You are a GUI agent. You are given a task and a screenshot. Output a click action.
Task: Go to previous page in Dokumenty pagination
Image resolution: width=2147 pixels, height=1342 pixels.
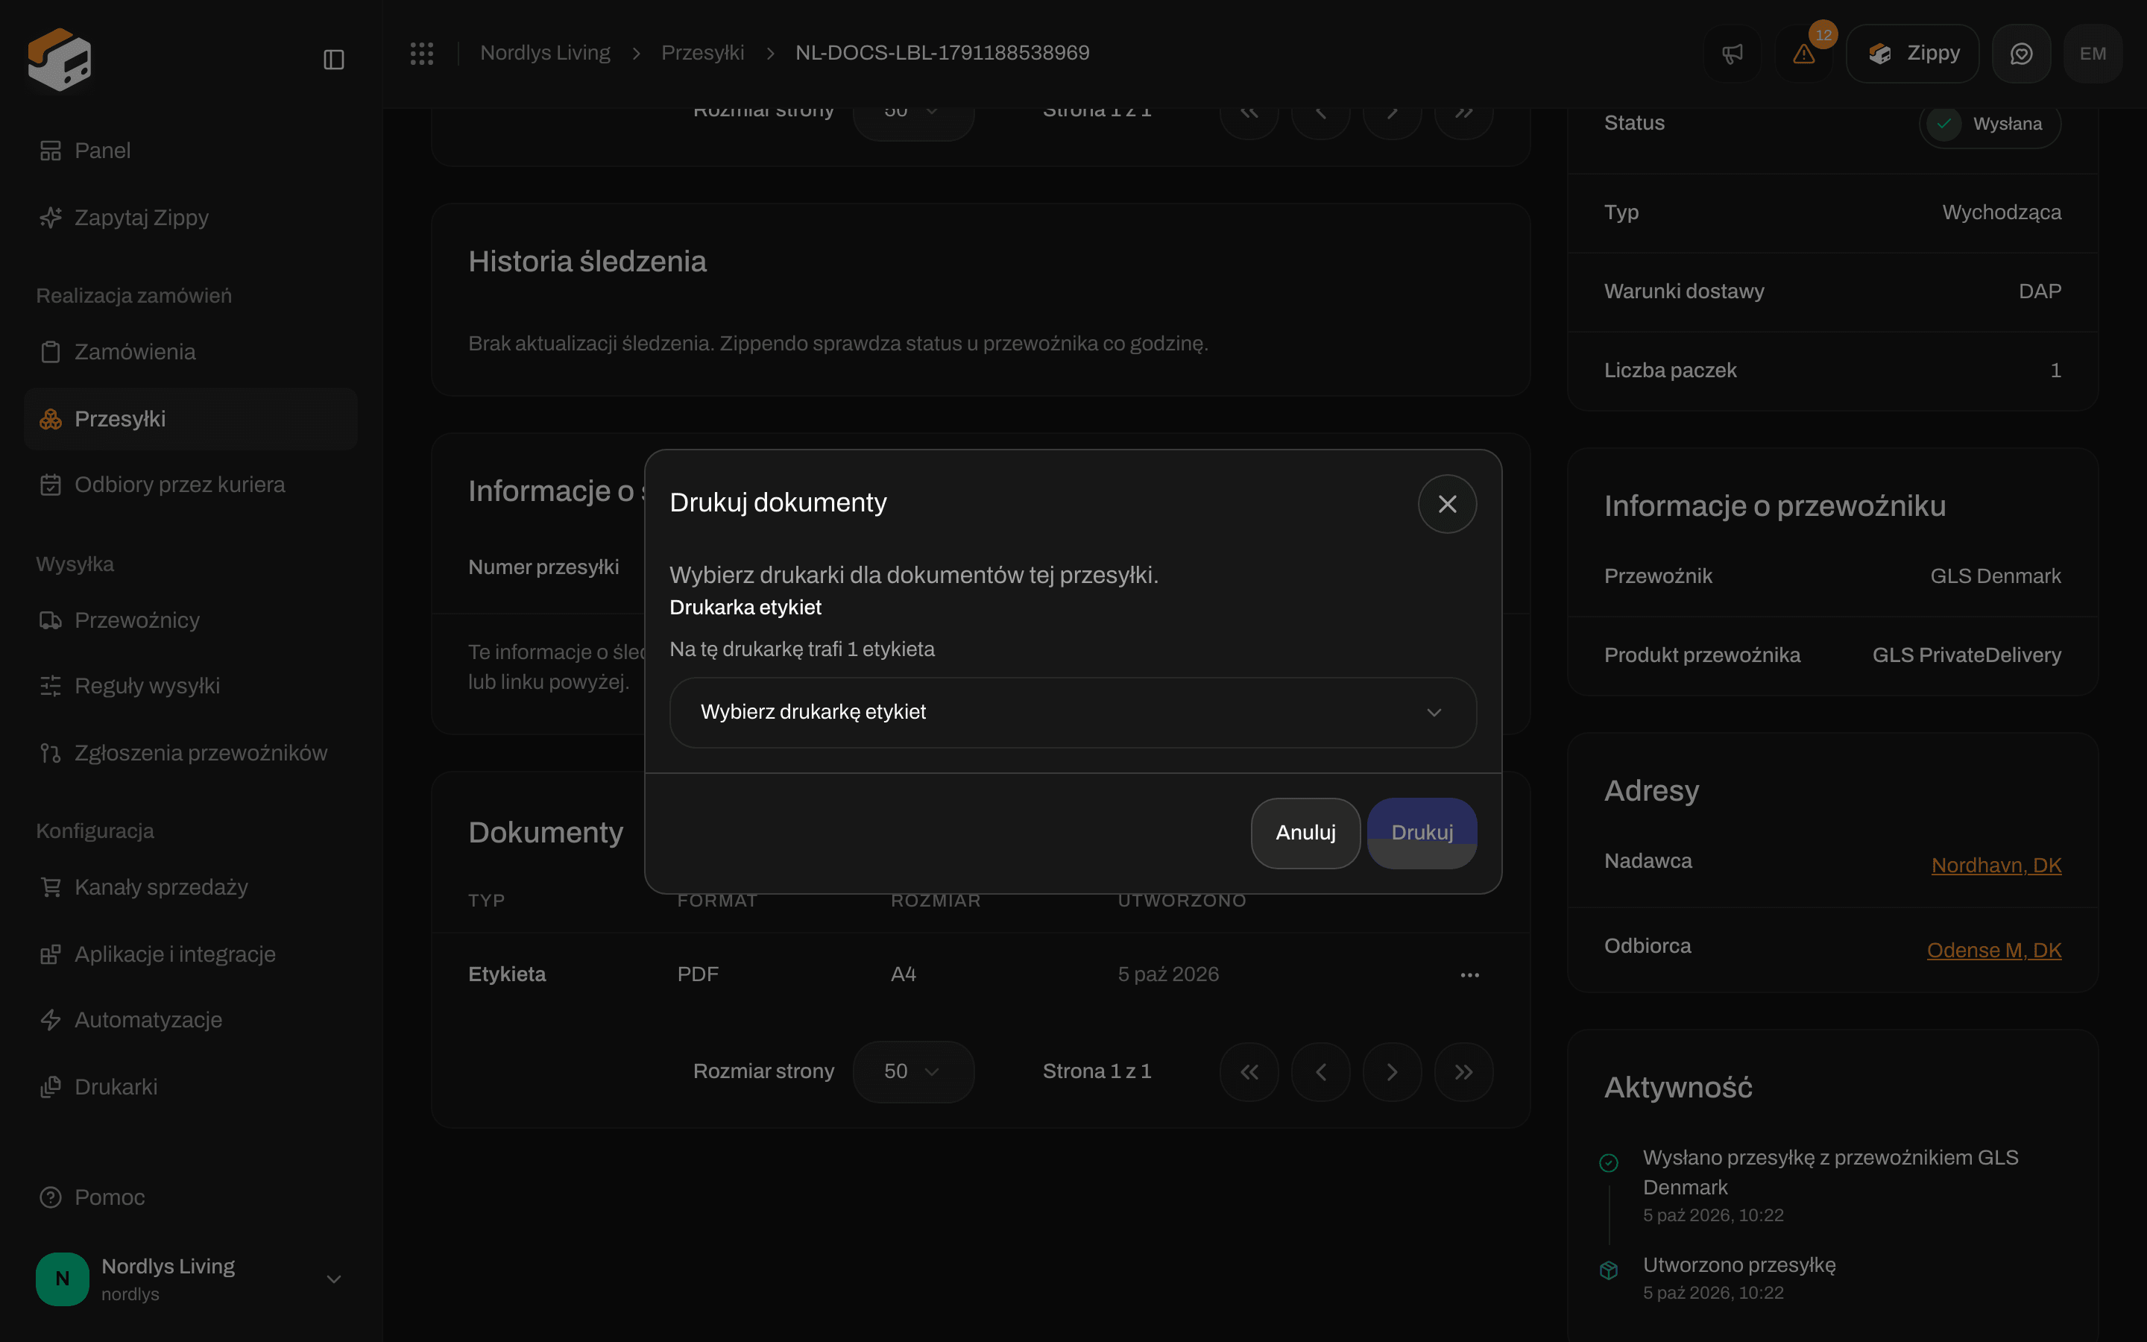point(1320,1072)
